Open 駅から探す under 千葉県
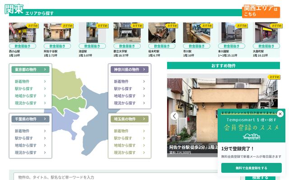Viewport: 289px width, 180px height. click(30, 138)
